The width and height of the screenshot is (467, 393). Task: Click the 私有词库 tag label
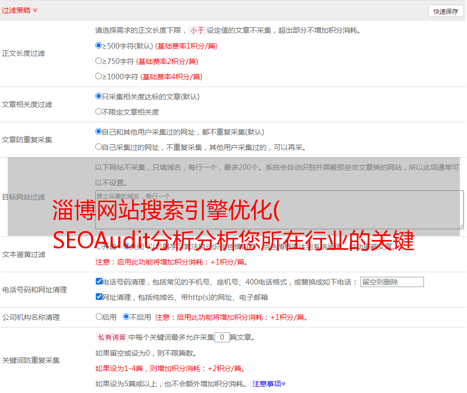[111, 337]
